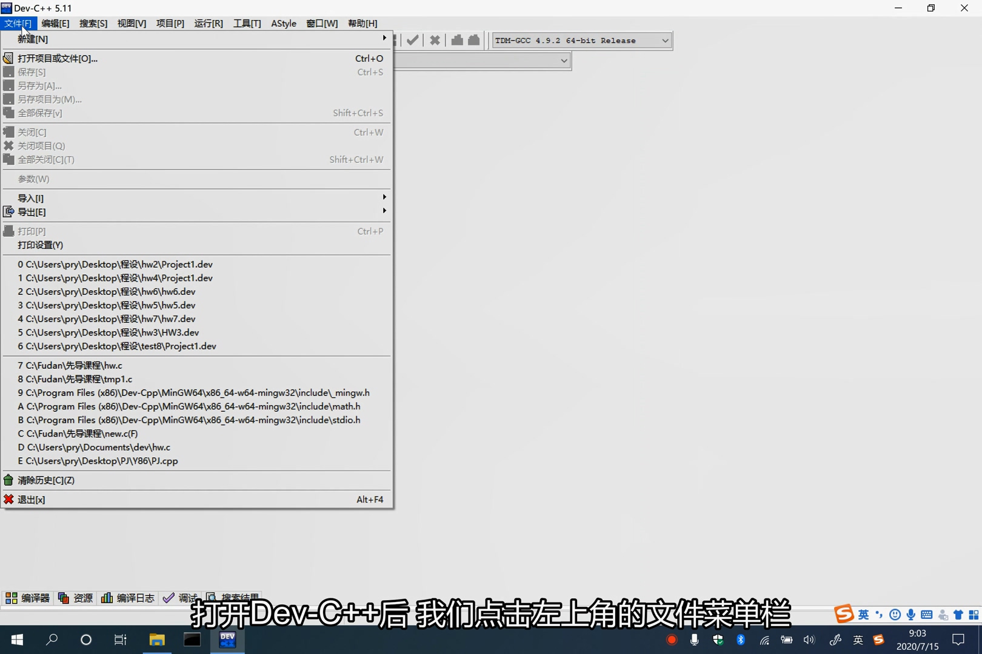
Task: Click the 导出[E] export icon
Action: [x=8, y=212]
